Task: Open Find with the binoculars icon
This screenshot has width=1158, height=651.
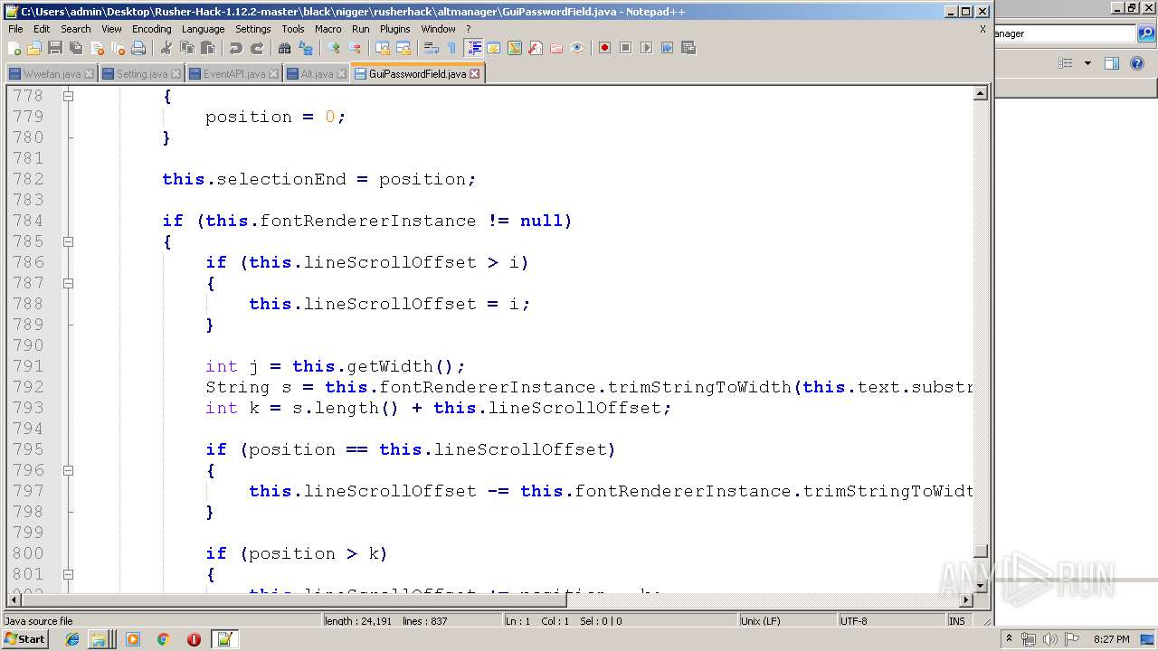Action: tap(284, 48)
